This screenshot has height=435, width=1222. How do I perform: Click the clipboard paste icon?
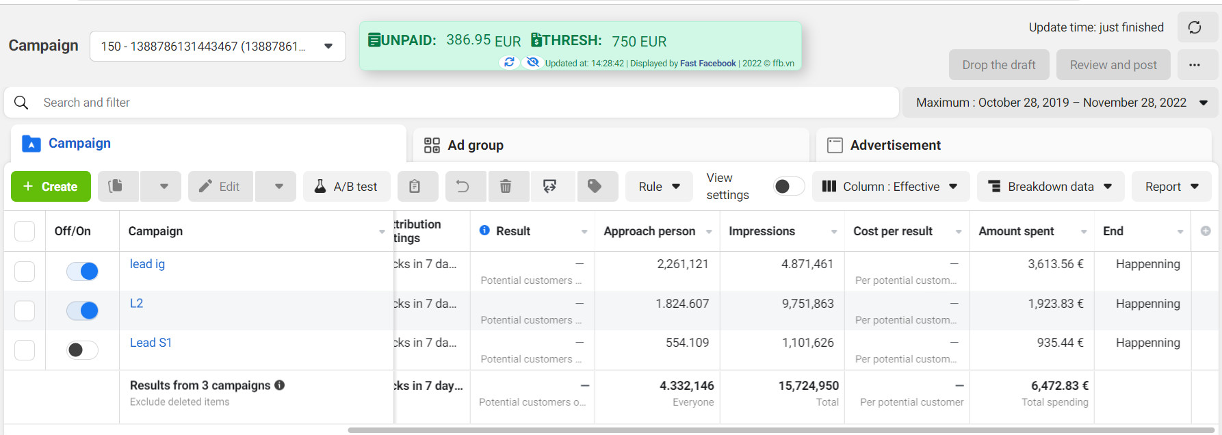pyautogui.click(x=415, y=186)
